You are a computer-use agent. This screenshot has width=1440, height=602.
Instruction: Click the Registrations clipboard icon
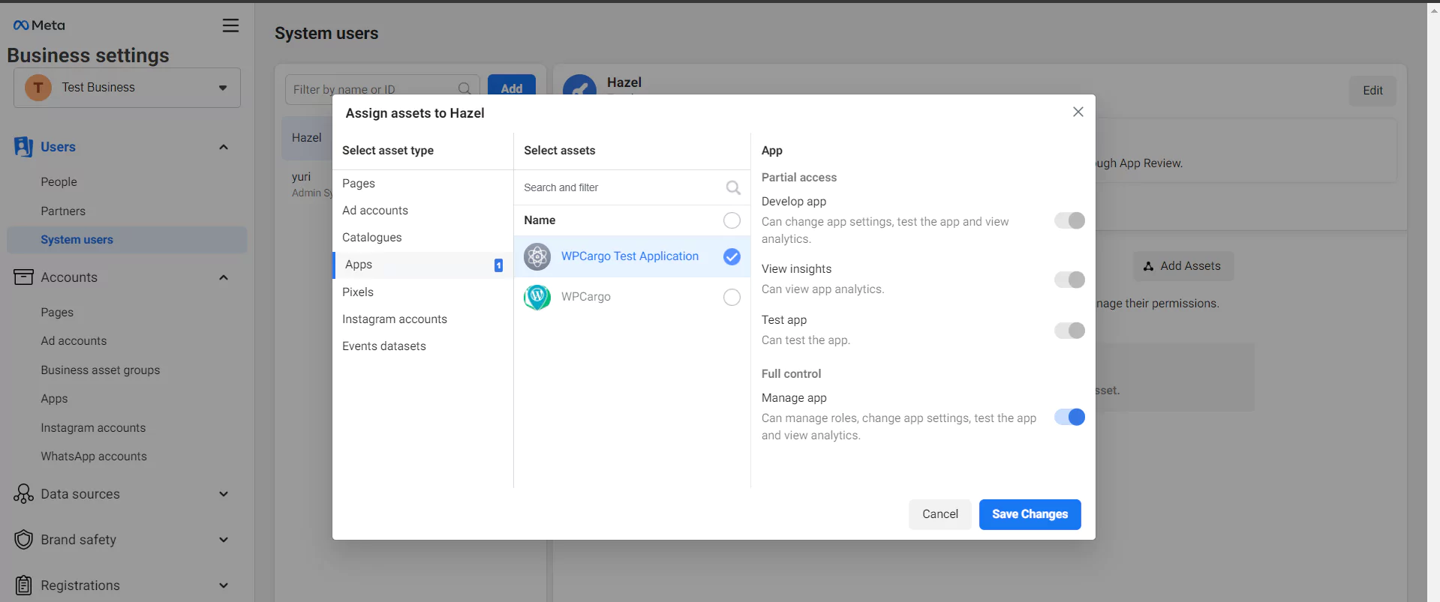(x=23, y=586)
